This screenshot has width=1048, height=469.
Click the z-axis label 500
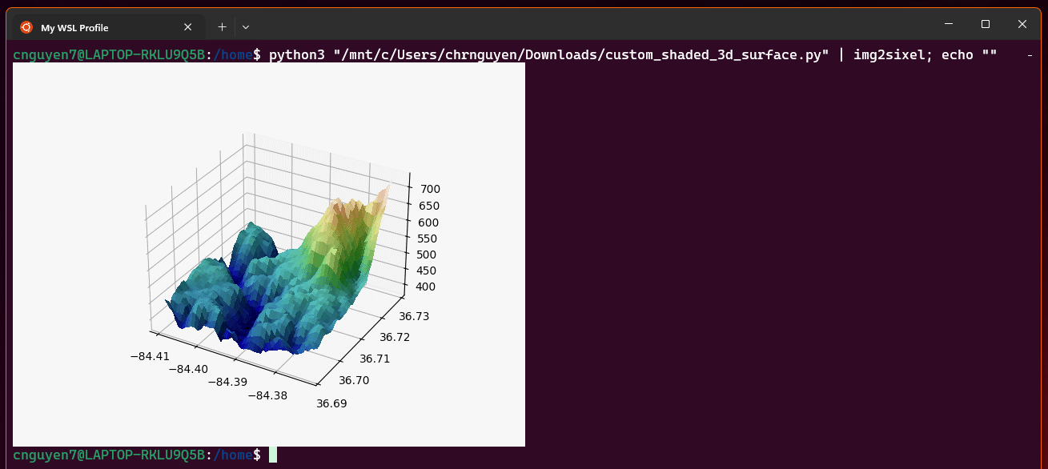tap(425, 255)
